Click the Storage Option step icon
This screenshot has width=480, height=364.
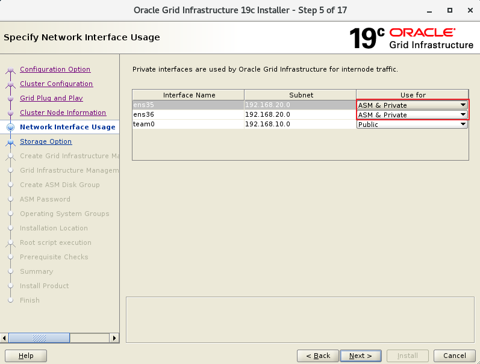(10, 142)
